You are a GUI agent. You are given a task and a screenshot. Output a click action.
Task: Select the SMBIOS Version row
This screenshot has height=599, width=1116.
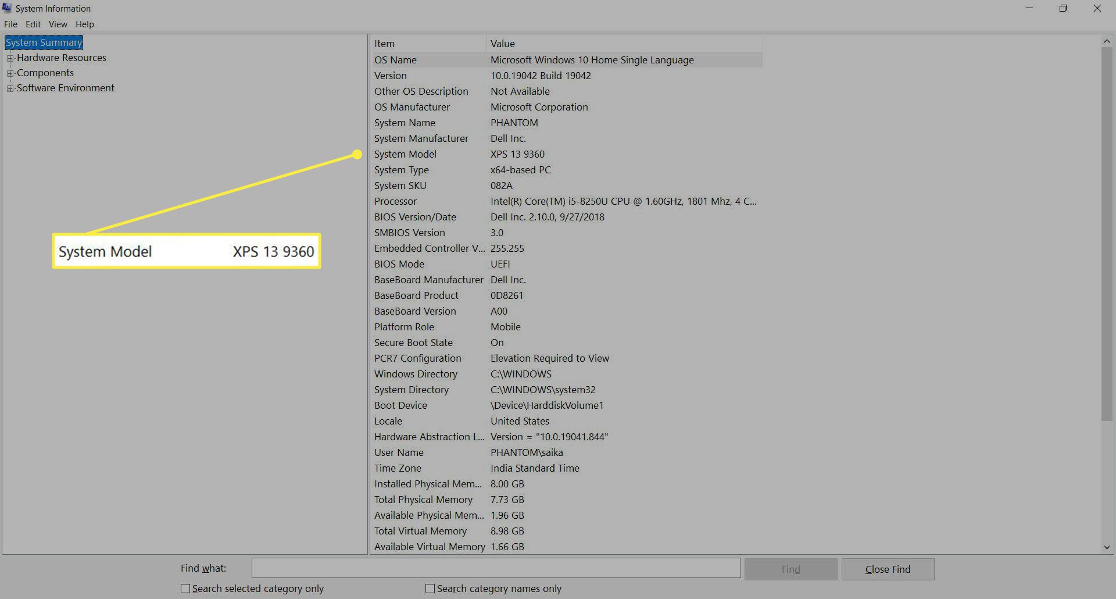click(x=567, y=233)
